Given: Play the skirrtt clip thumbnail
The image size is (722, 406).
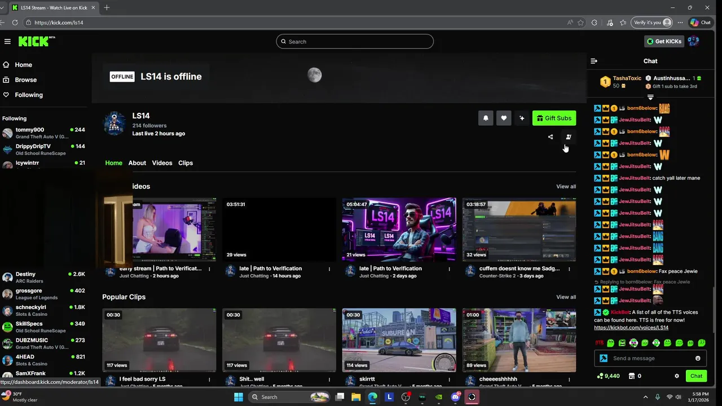Looking at the screenshot, I should (399, 340).
